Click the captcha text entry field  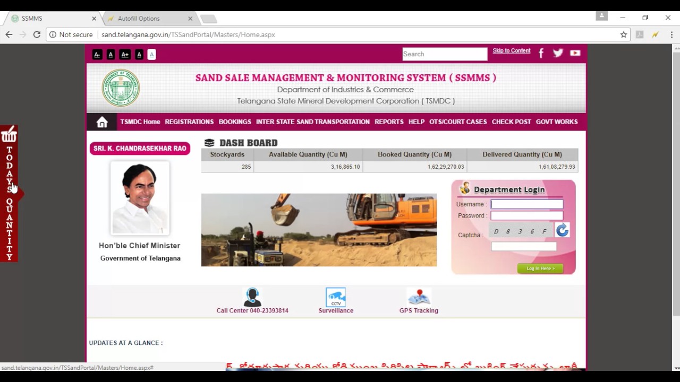point(524,247)
